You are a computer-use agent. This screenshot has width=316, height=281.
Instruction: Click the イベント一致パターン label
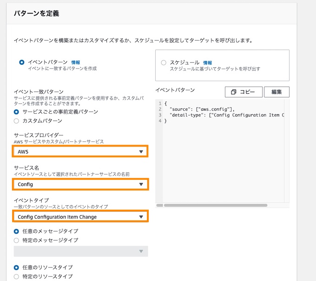[39, 92]
